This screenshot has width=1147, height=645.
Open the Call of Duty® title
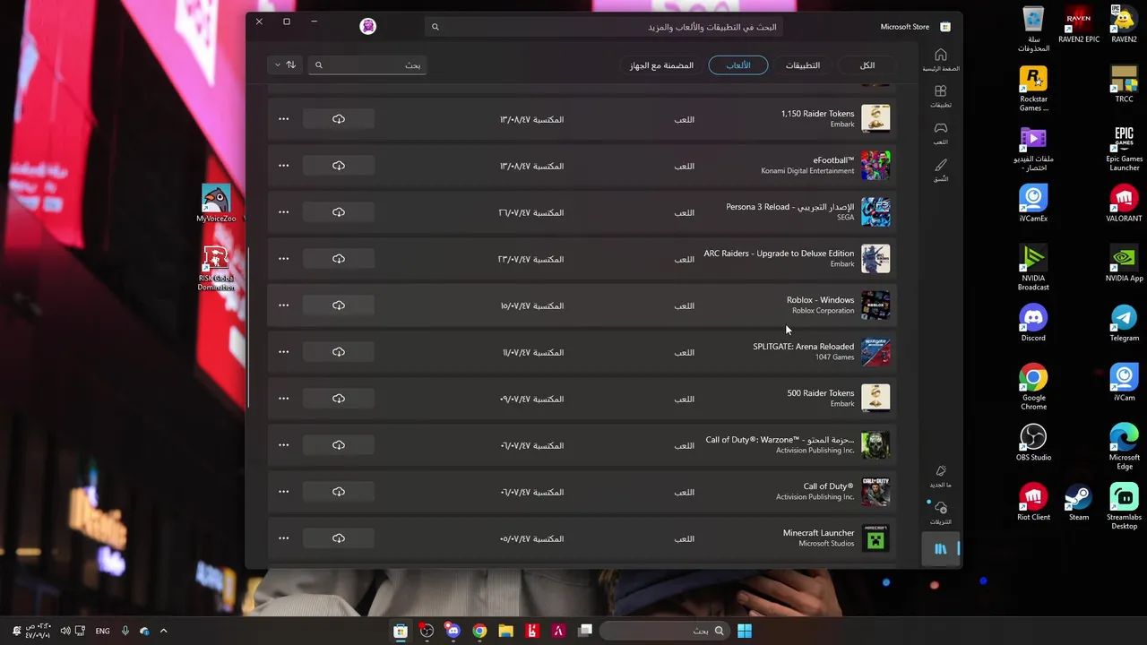[829, 486]
